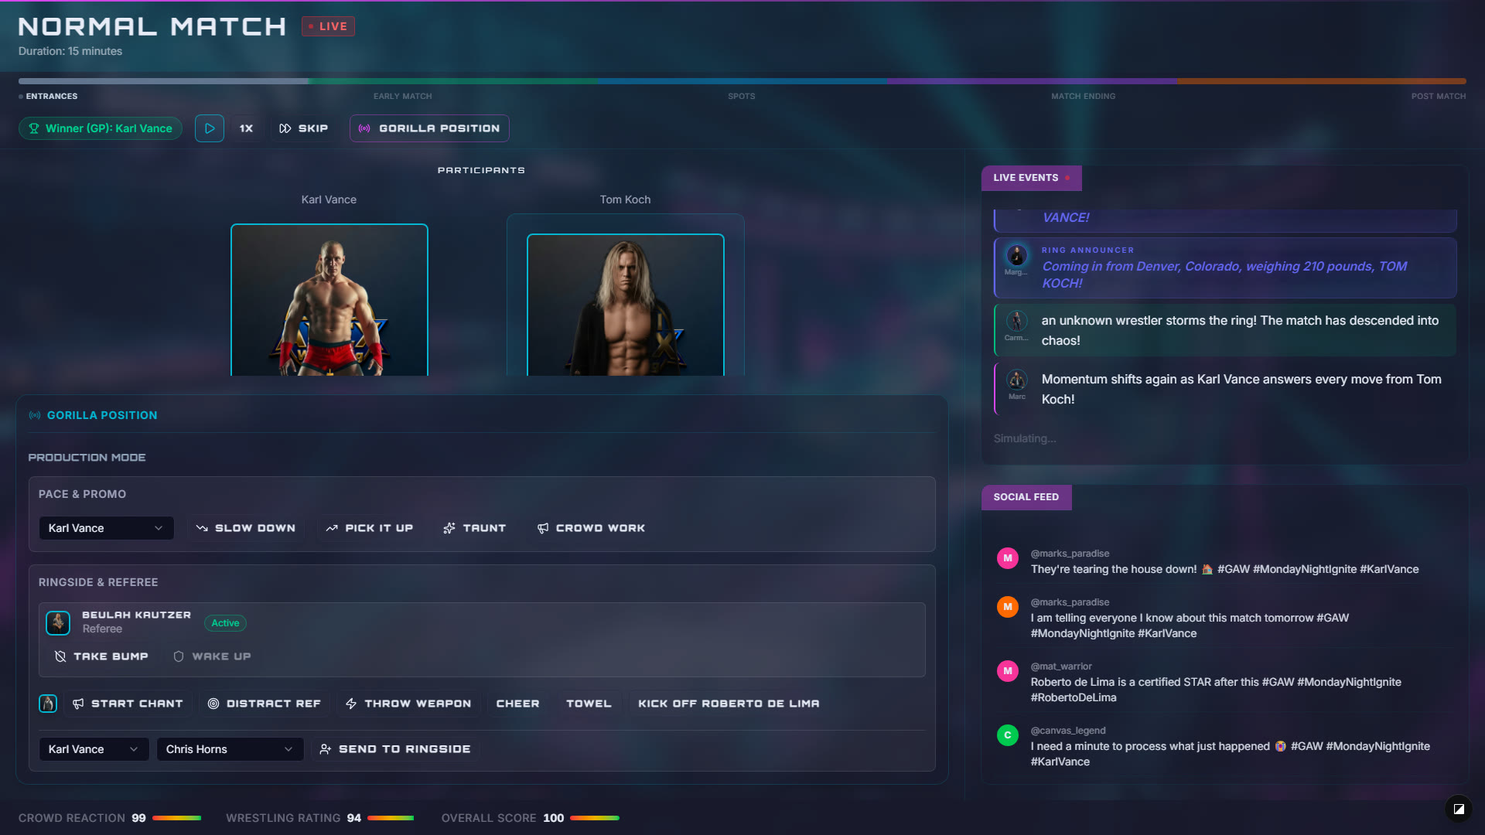Start a crowd chant
The image size is (1485, 835).
pos(128,704)
